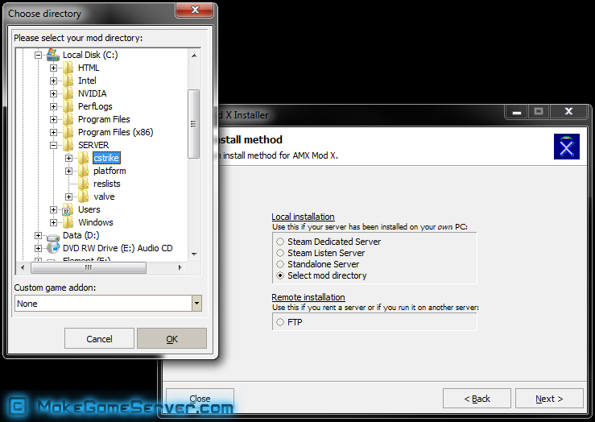Expand the DVD RW Drive (E:) node

point(38,249)
